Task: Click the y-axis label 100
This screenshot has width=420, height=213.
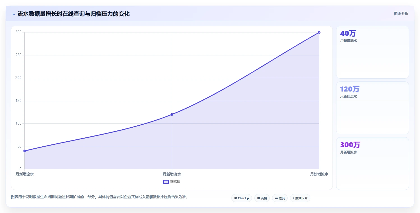Action: point(19,123)
